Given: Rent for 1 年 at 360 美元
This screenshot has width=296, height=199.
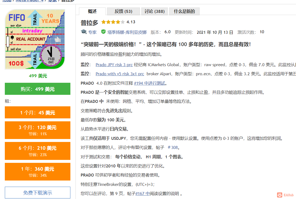Looking at the screenshot, I should coord(37,172).
